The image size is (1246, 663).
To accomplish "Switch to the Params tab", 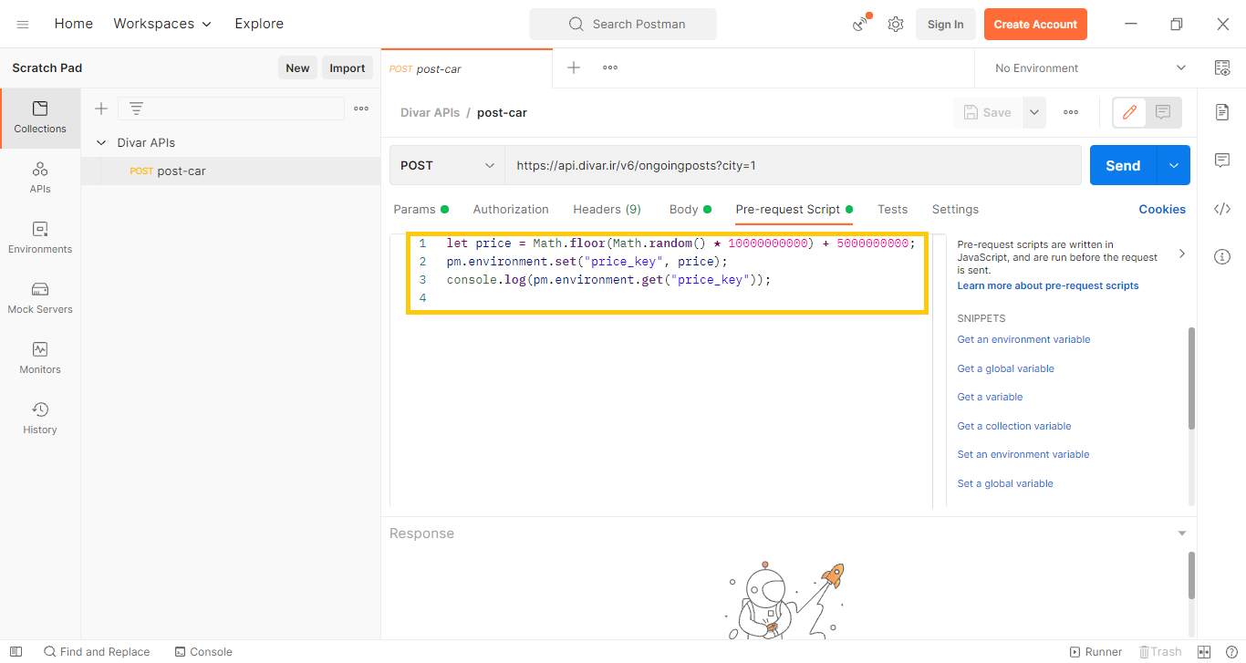I will tap(421, 209).
